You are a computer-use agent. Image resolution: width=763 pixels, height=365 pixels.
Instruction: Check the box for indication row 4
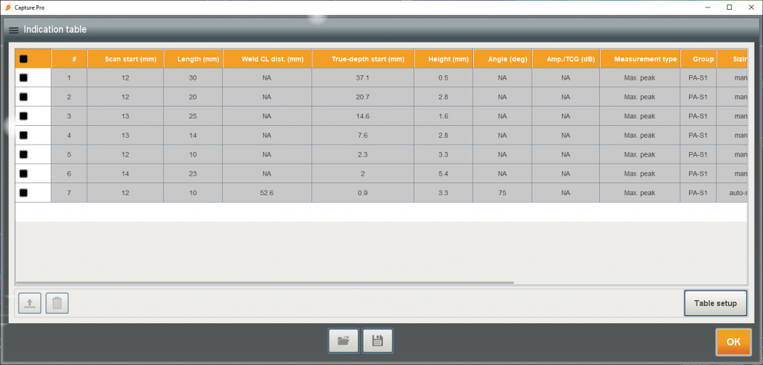pyautogui.click(x=23, y=135)
